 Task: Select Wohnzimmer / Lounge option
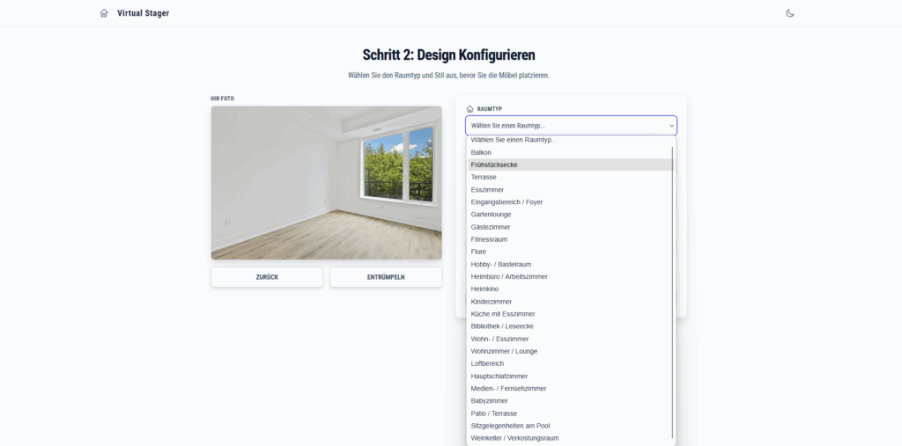pos(504,351)
